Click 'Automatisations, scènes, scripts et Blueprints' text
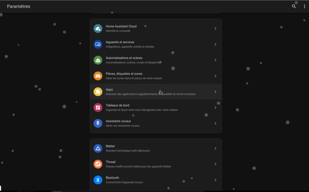 coord(133,62)
